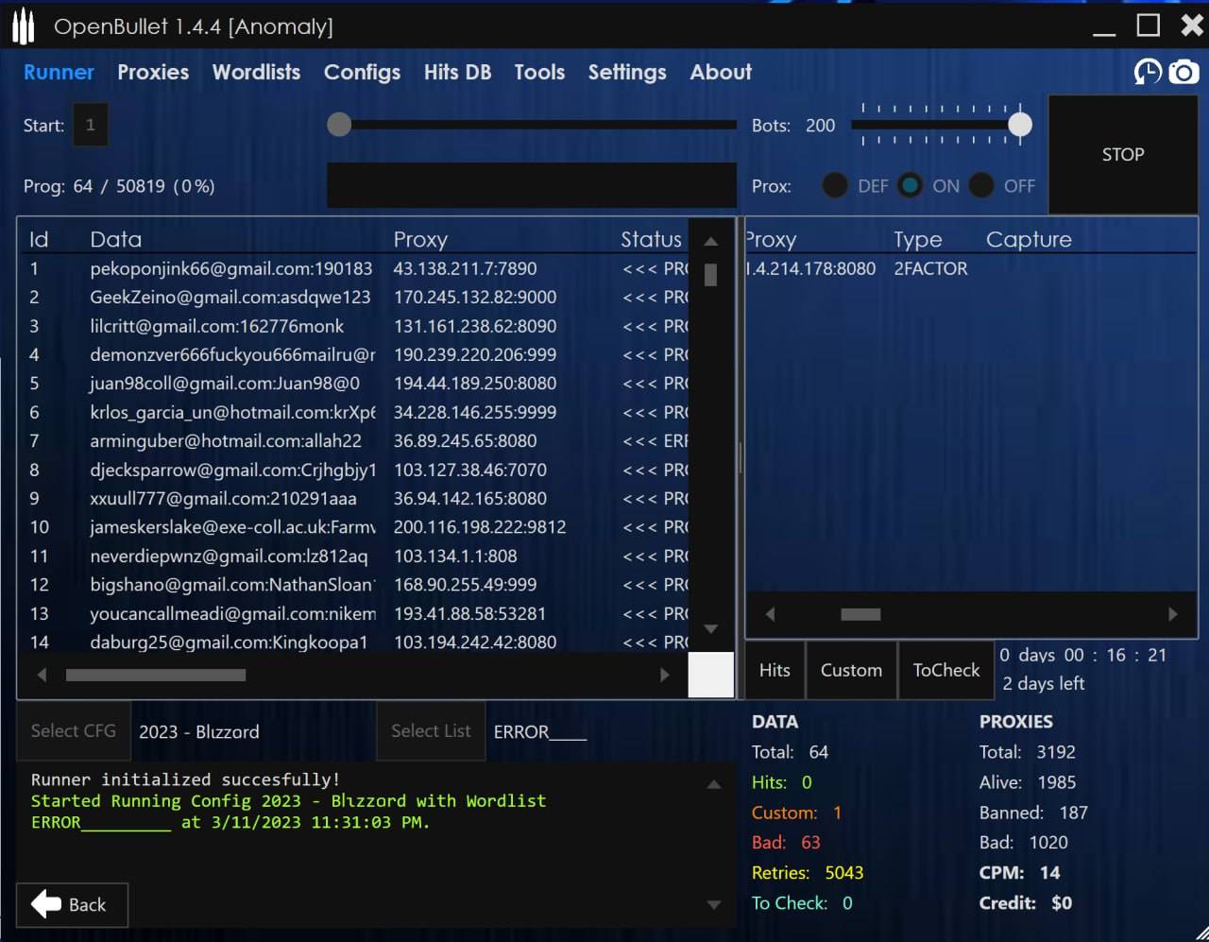Click the bullets logo in title bar
Screen dimensions: 1209x942
click(x=23, y=26)
